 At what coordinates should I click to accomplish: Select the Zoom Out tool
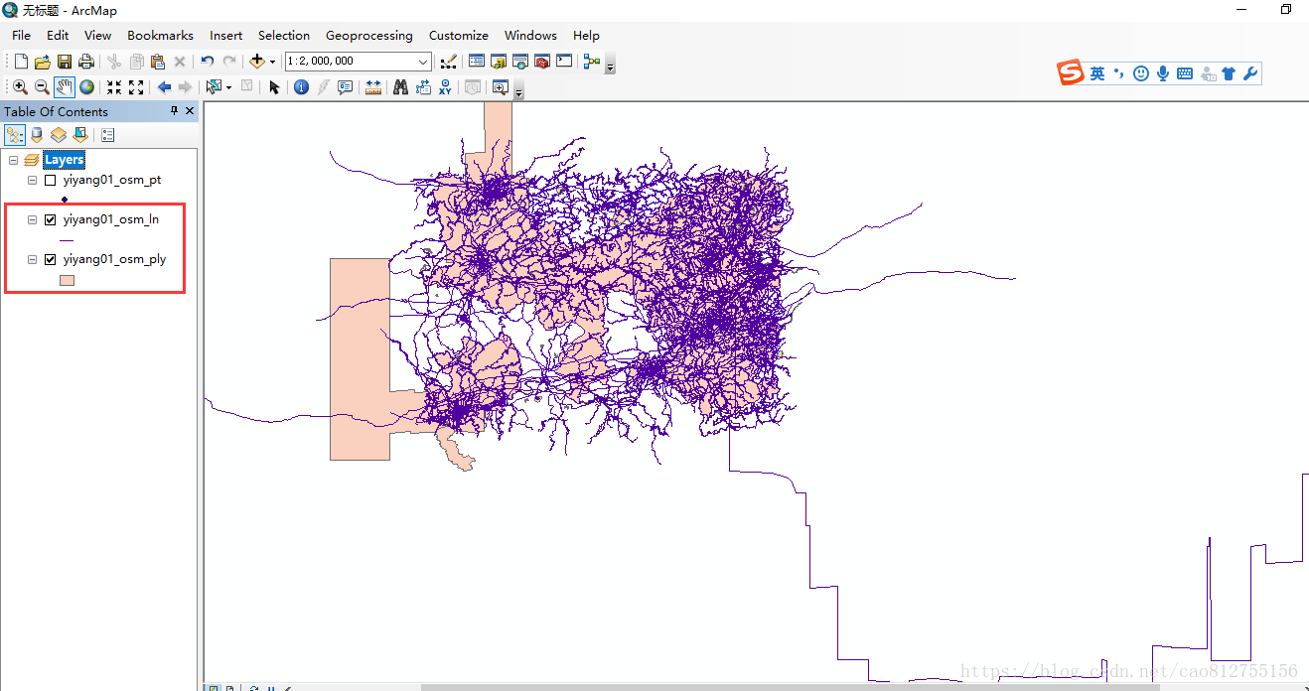pyautogui.click(x=42, y=87)
